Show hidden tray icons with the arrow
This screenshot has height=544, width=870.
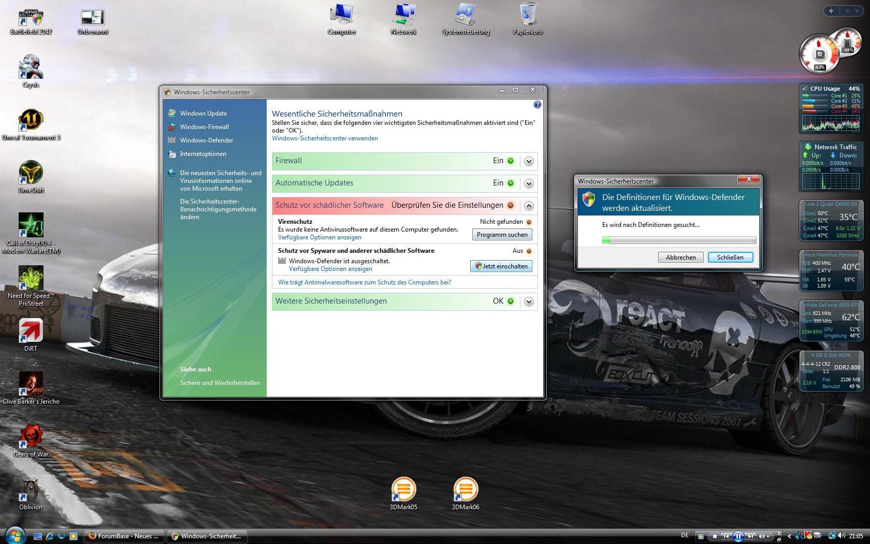click(x=789, y=536)
